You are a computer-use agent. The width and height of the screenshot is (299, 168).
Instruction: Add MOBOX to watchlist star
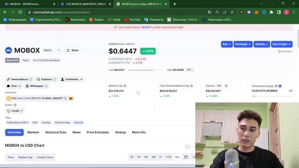click(59, 50)
